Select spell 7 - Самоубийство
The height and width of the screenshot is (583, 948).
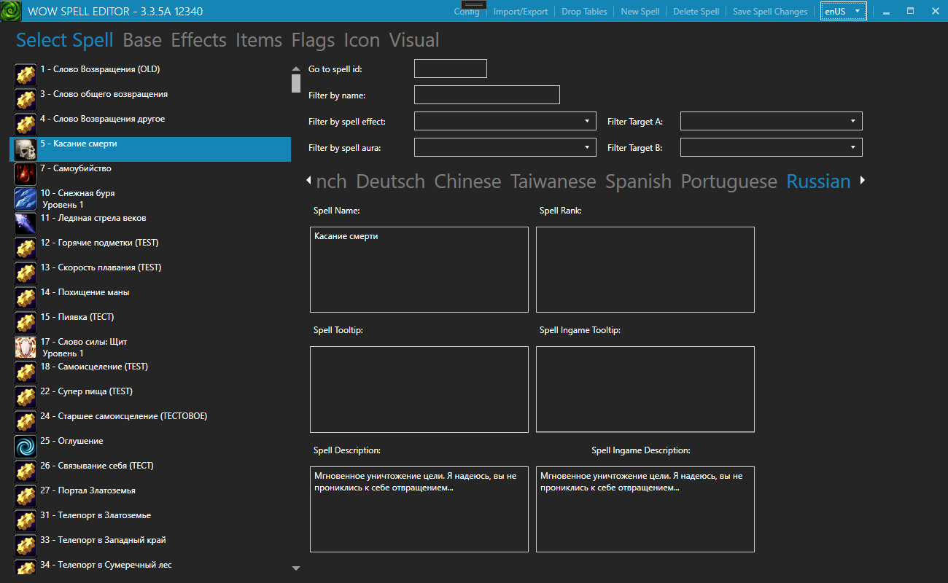[x=150, y=174]
